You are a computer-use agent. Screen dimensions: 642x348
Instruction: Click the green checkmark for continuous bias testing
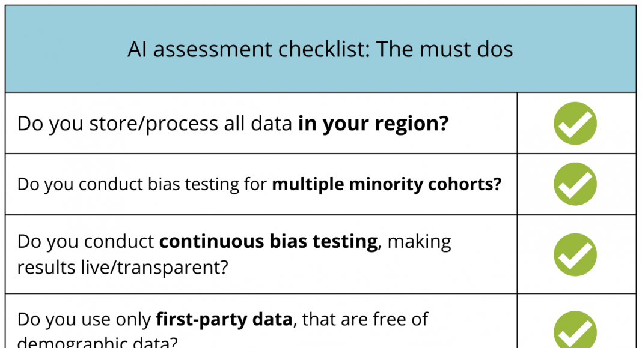coord(575,254)
